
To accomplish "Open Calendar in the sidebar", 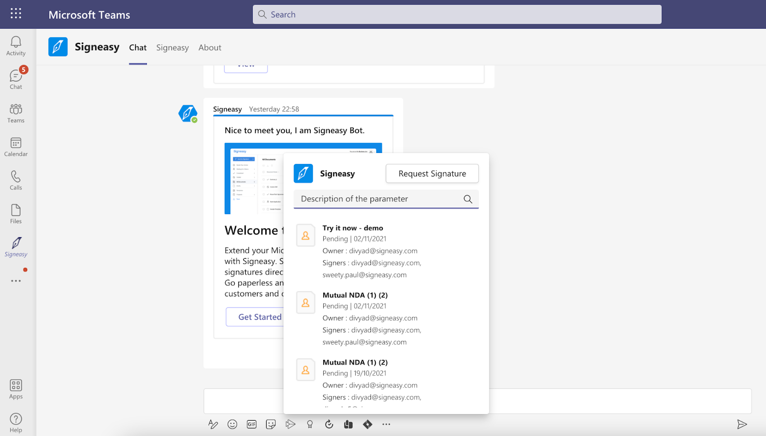I will (16, 147).
